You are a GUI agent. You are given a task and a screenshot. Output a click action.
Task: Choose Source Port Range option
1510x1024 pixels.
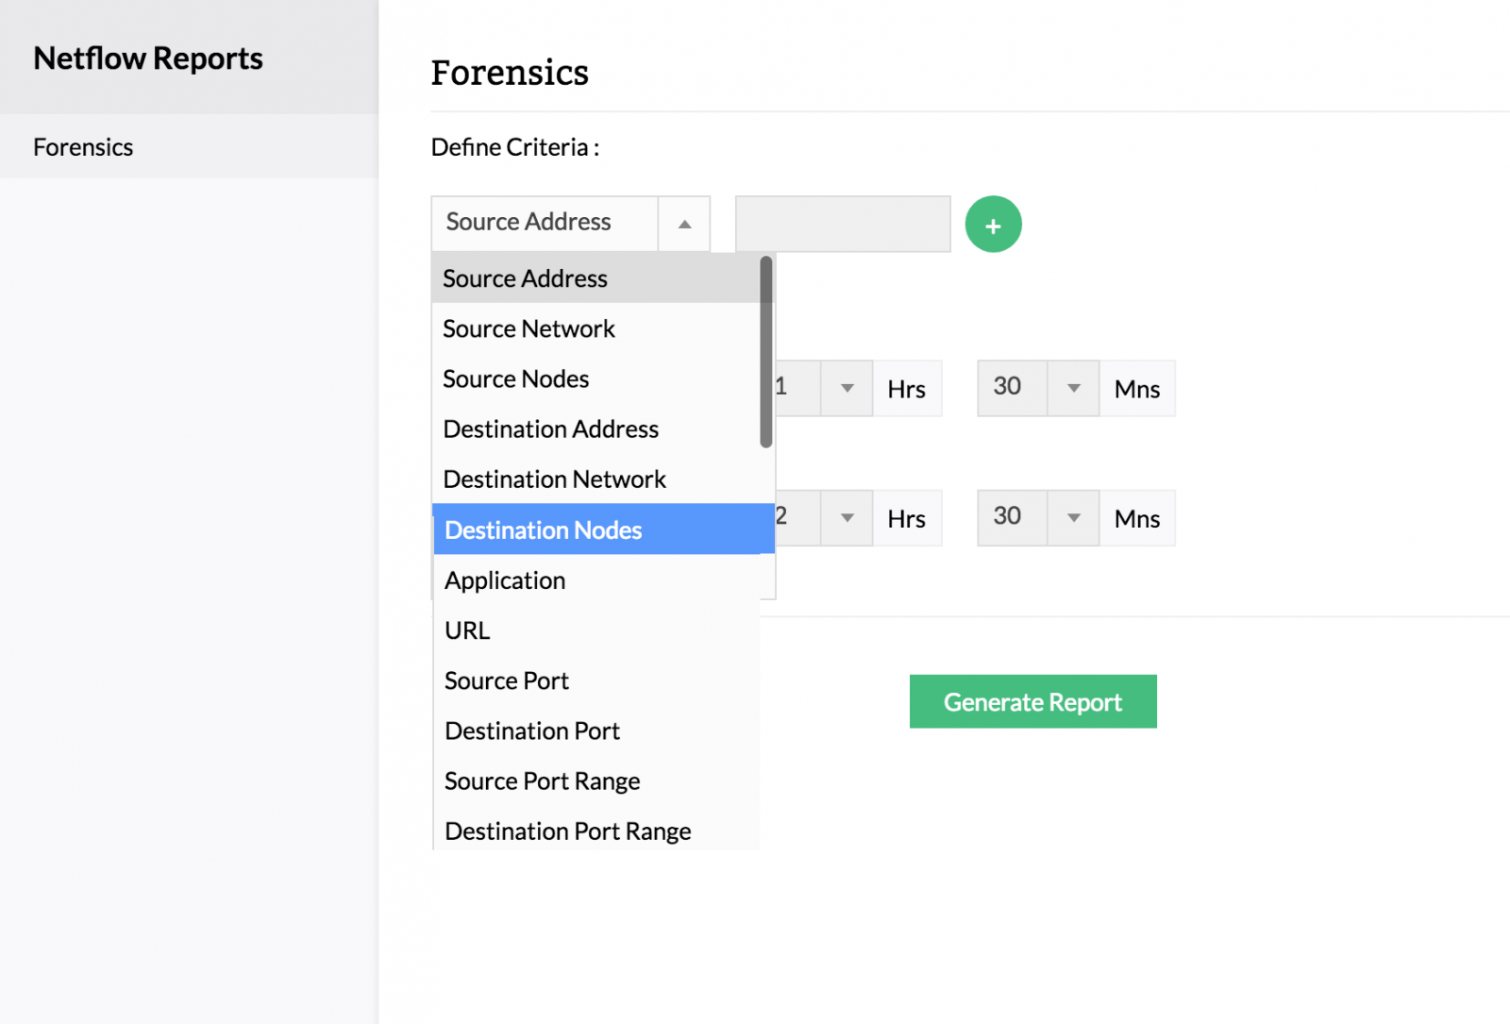click(543, 781)
